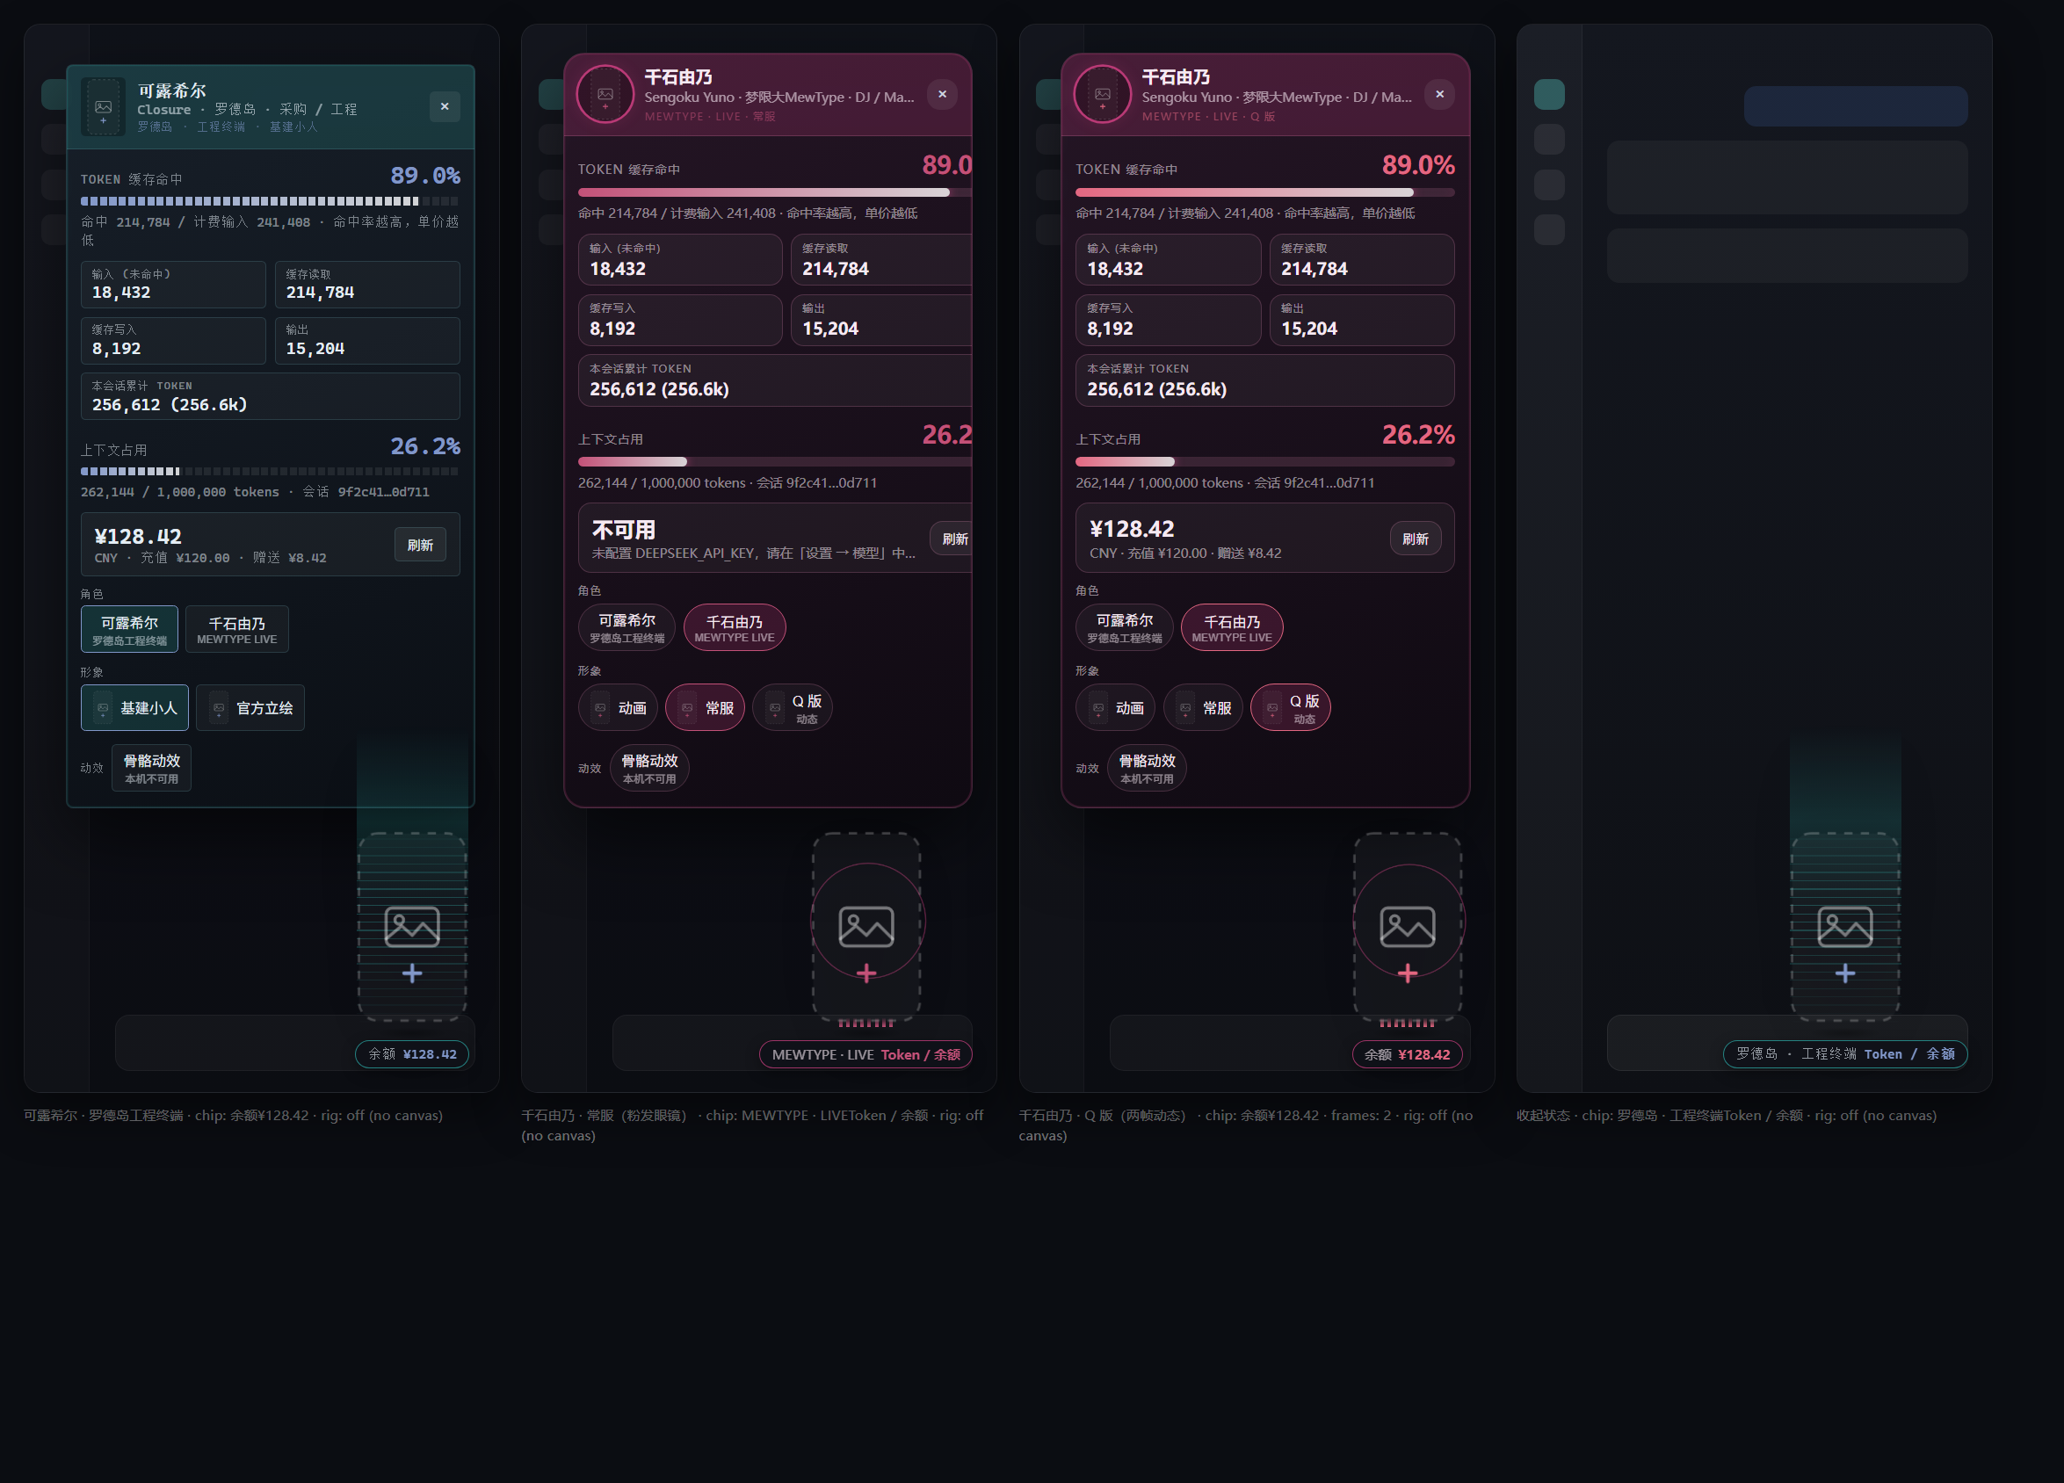The height and width of the screenshot is (1483, 2064).
Task: Toggle 骨骼动效 in the 常服 panel
Action: (648, 768)
